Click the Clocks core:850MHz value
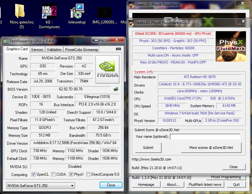Screen dimensions: 252x194 (x=200, y=91)
